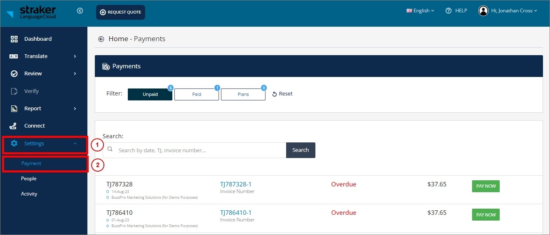Viewport: 550px width, 235px height.
Task: Click the user avatar icon
Action: tap(483, 11)
